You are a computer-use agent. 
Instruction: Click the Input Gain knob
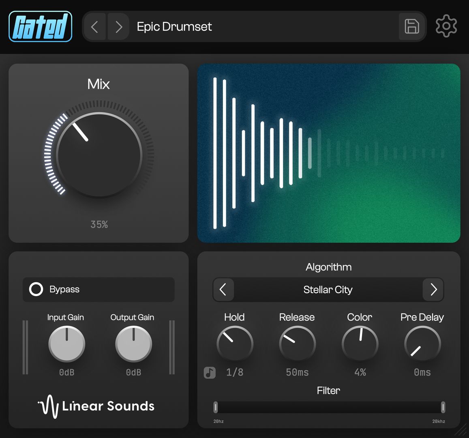66,344
